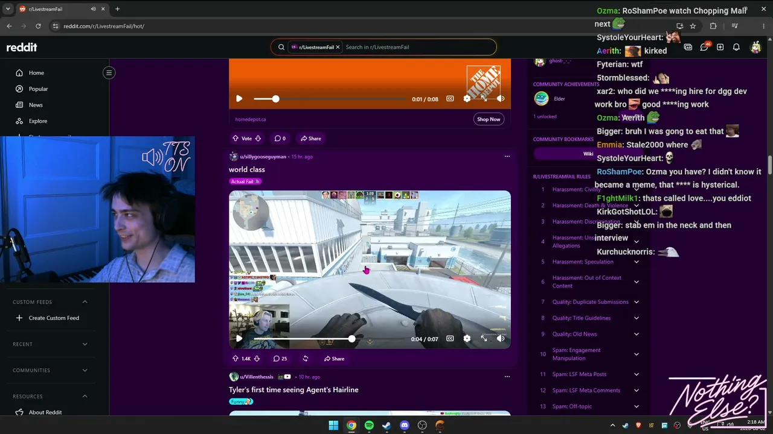The height and width of the screenshot is (434, 773).
Task: Open u/Villenthessis profile
Action: [257, 377]
